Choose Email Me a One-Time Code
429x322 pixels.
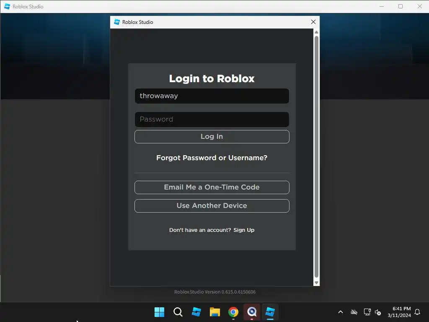coord(212,187)
